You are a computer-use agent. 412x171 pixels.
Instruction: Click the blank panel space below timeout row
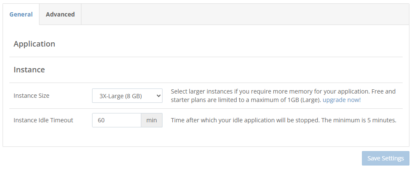tap(206, 137)
